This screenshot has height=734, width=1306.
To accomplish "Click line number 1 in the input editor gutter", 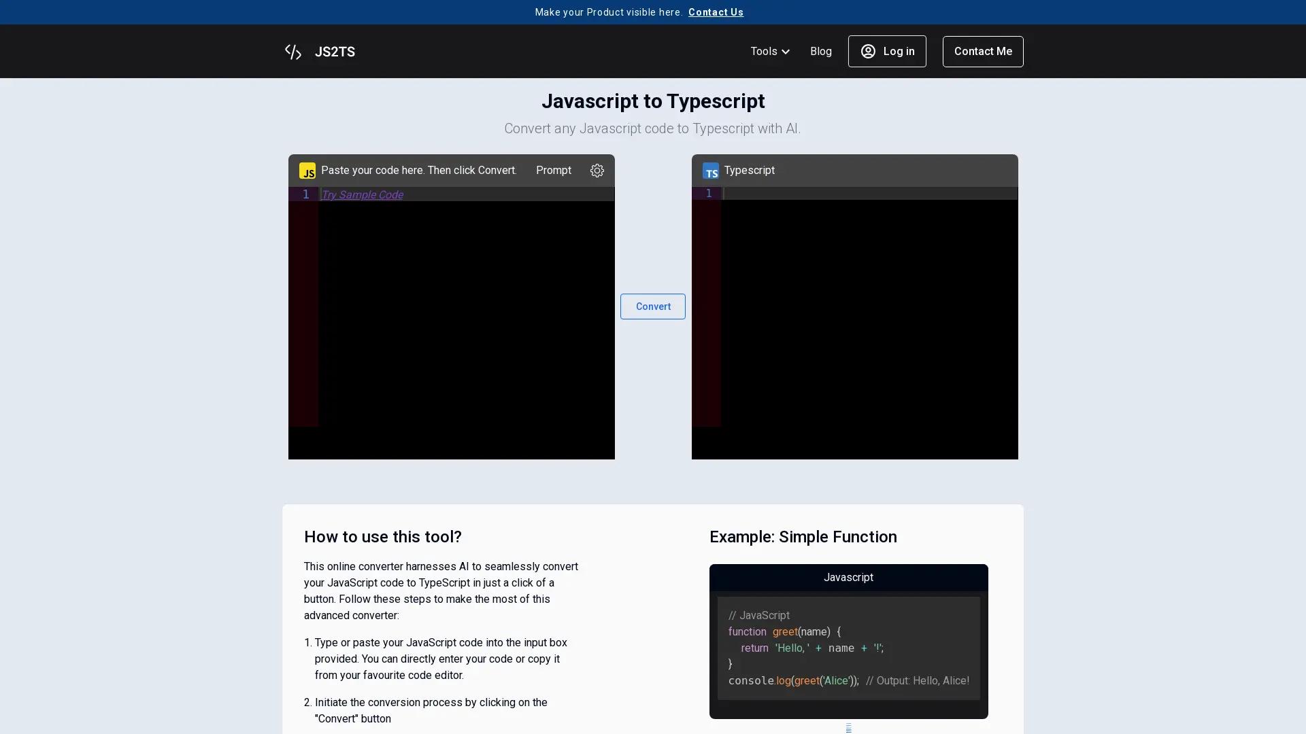I will pos(305,195).
